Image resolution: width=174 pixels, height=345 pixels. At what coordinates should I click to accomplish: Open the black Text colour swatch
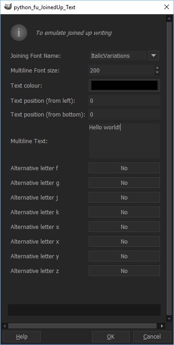coord(124,85)
